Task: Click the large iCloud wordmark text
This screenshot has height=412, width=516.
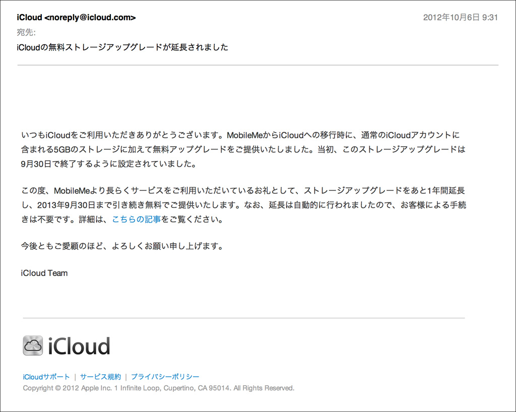Action: [x=79, y=346]
